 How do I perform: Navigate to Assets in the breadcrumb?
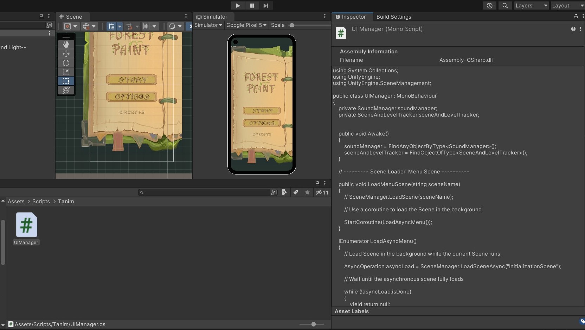(x=16, y=202)
